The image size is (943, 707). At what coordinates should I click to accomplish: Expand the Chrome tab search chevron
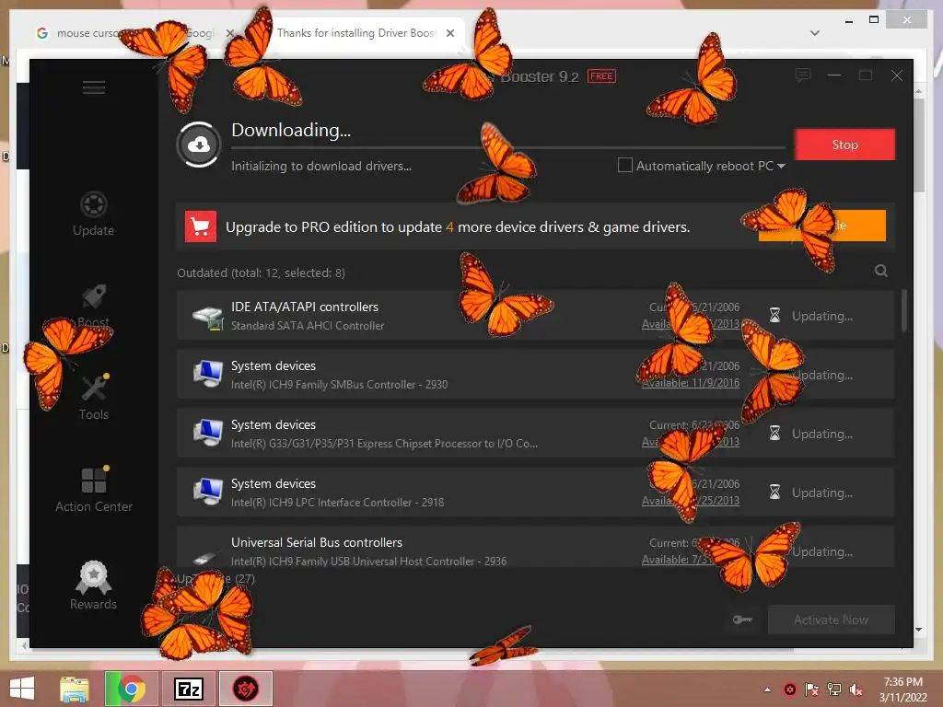click(x=815, y=33)
